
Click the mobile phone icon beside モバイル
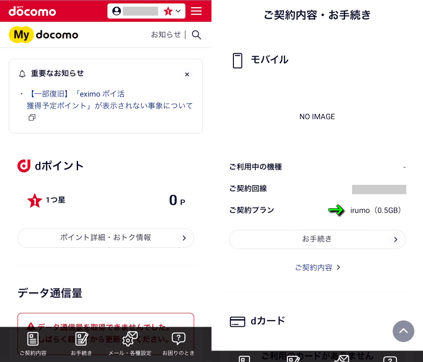(237, 60)
